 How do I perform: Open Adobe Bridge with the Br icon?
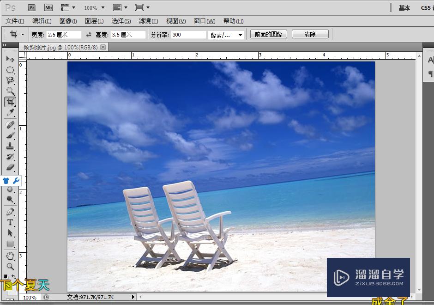click(x=32, y=7)
